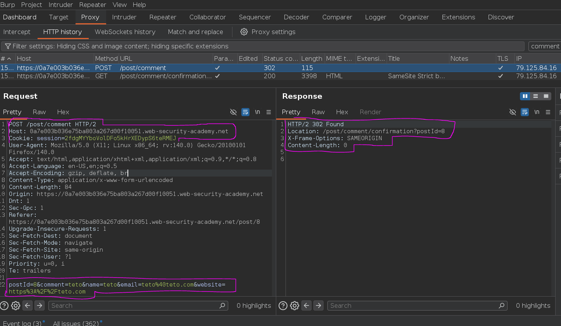
Task: Open Proxy settings gear icon
Action: point(244,32)
